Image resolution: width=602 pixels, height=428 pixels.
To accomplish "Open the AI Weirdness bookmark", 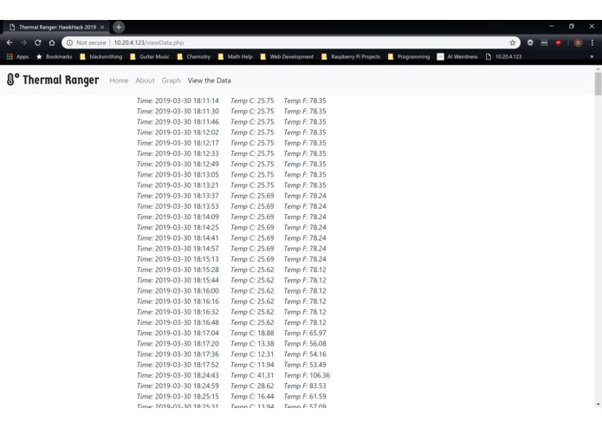I will [457, 56].
